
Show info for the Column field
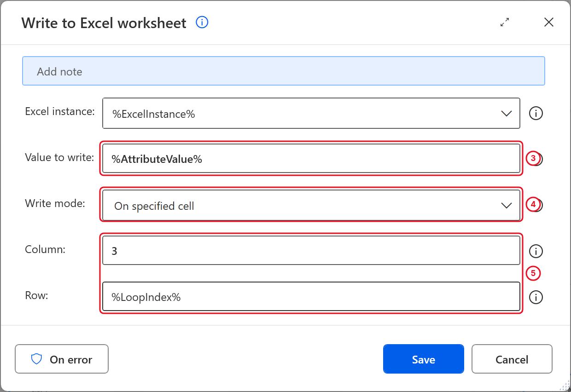click(536, 251)
